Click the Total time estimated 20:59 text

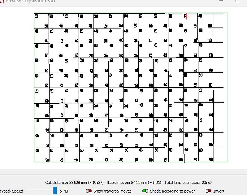[x=188, y=183]
